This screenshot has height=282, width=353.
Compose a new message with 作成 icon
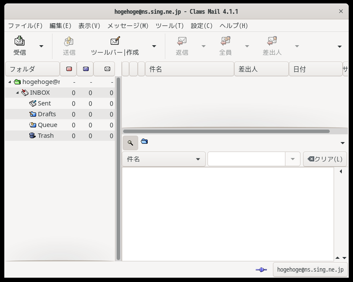click(115, 41)
